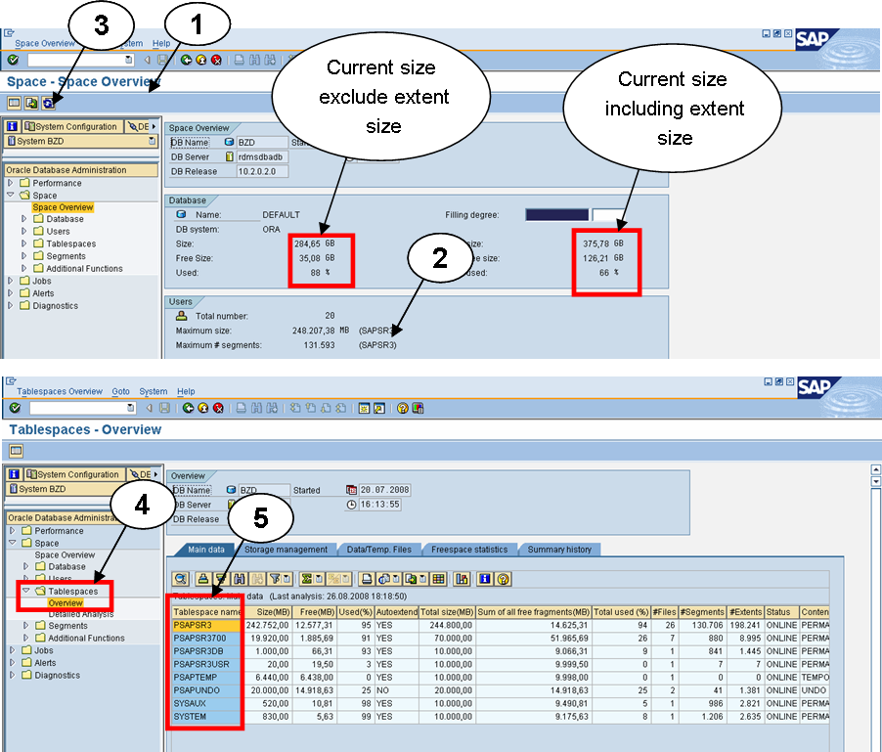The height and width of the screenshot is (752, 882).
Task: Click Total sigma icon in table toolbar
Action: pyautogui.click(x=307, y=579)
